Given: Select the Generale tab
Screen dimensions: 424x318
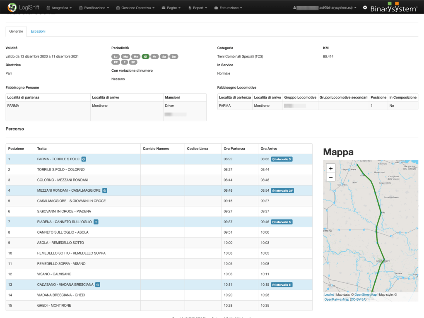Looking at the screenshot, I should coord(16,31).
